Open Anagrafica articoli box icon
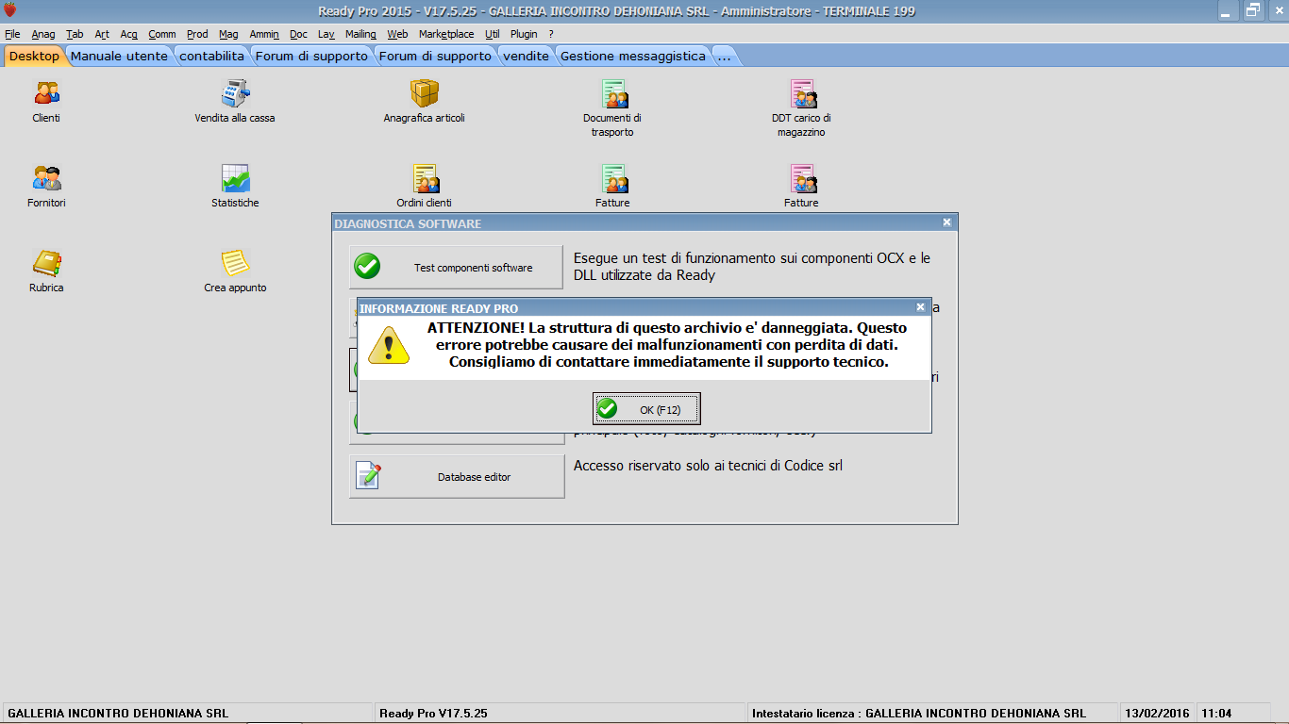This screenshot has width=1289, height=724. pos(425,93)
